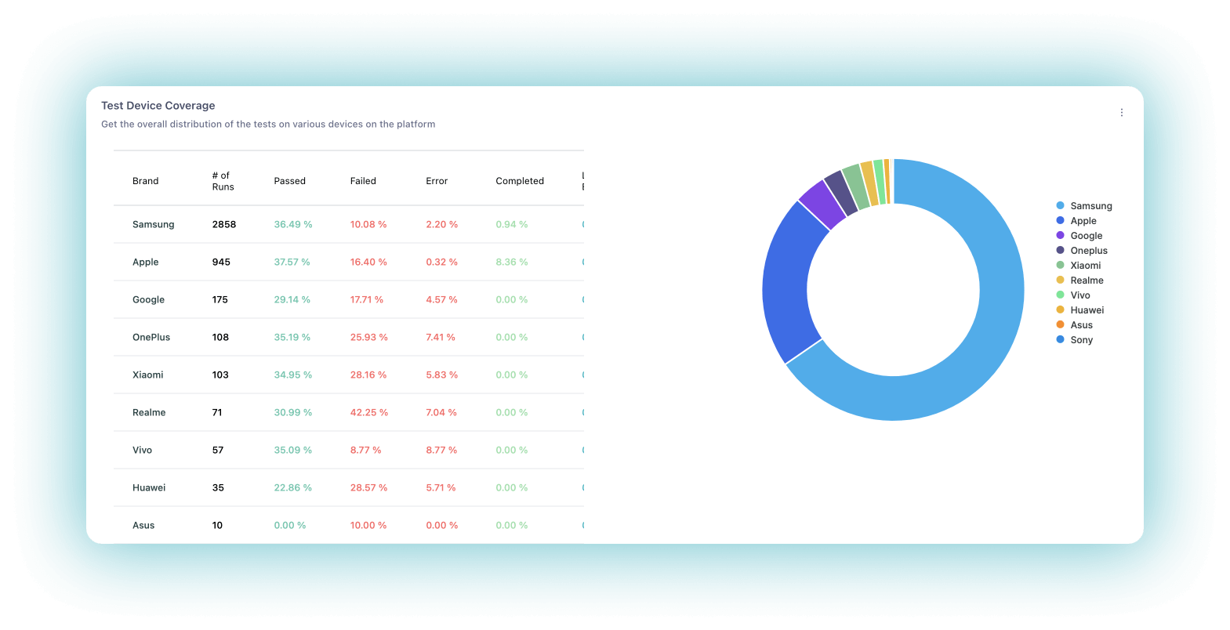Click the OnePlus brand row

pyautogui.click(x=349, y=337)
